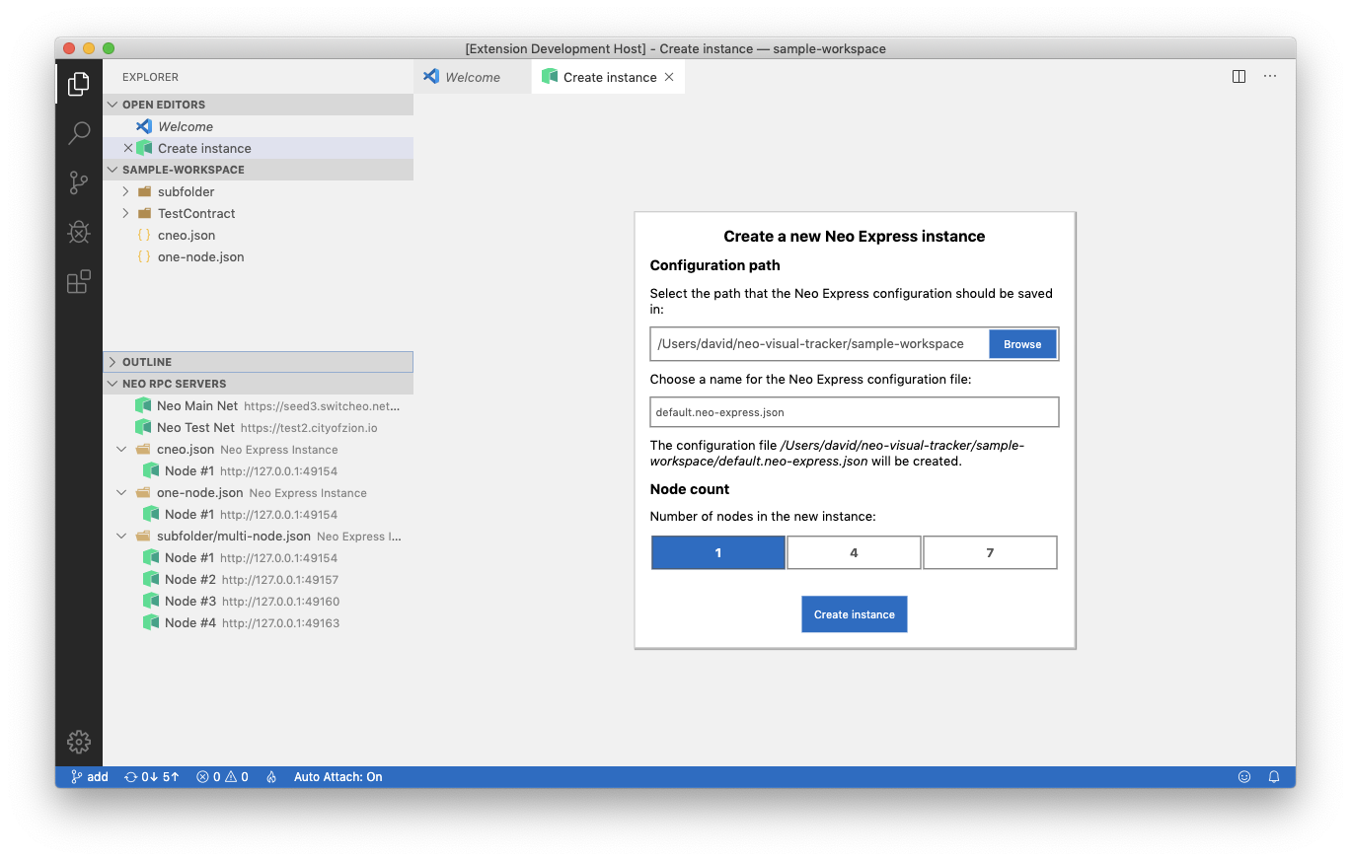Viewport: 1351px width, 861px height.
Task: Click the Explorer panel title
Action: (151, 77)
